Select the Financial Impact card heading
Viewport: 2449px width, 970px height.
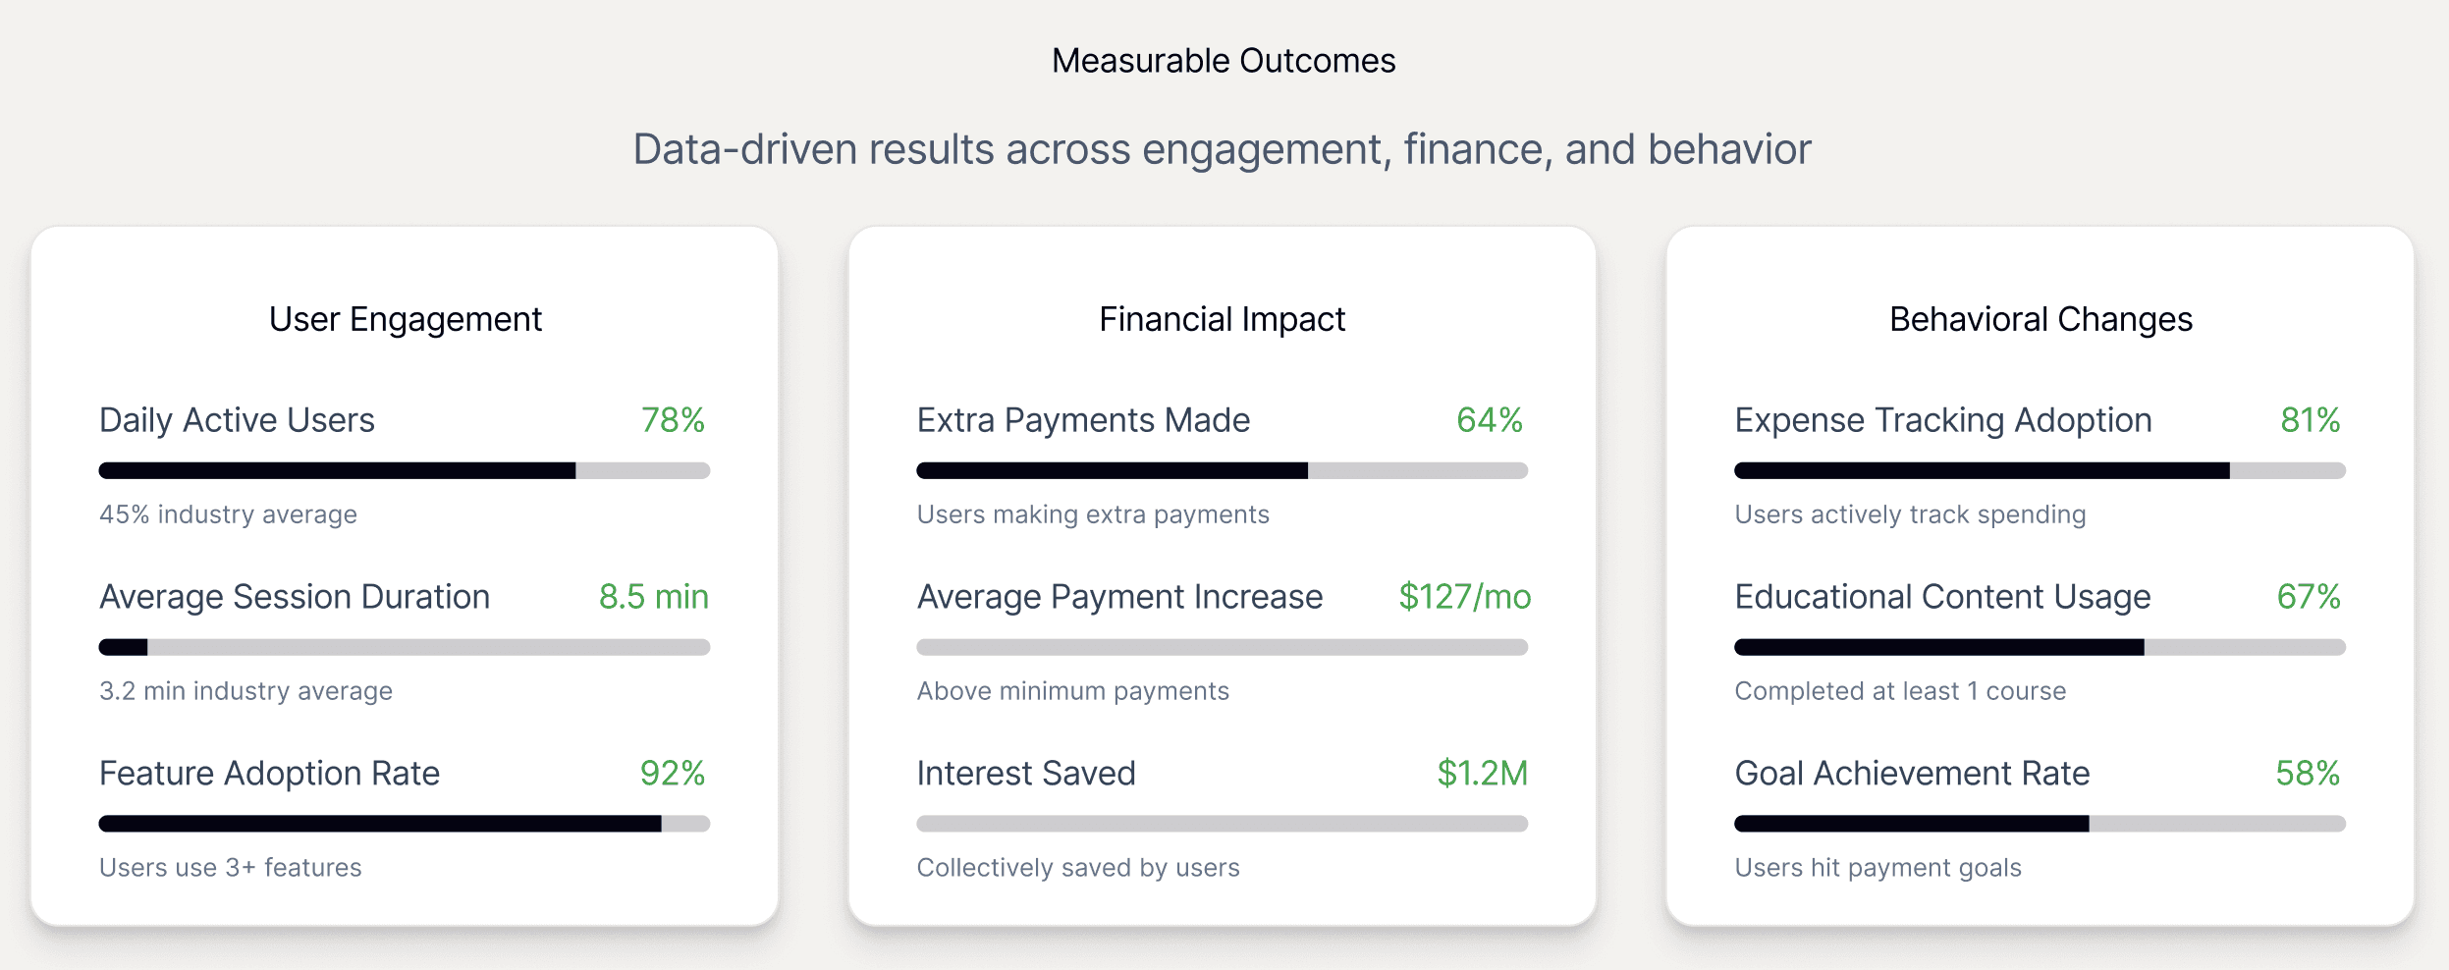pyautogui.click(x=1222, y=319)
